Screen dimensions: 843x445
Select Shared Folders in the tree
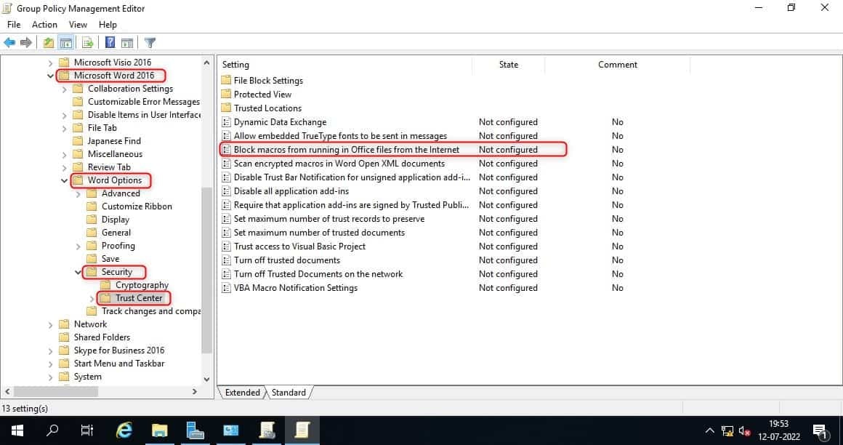pos(102,337)
